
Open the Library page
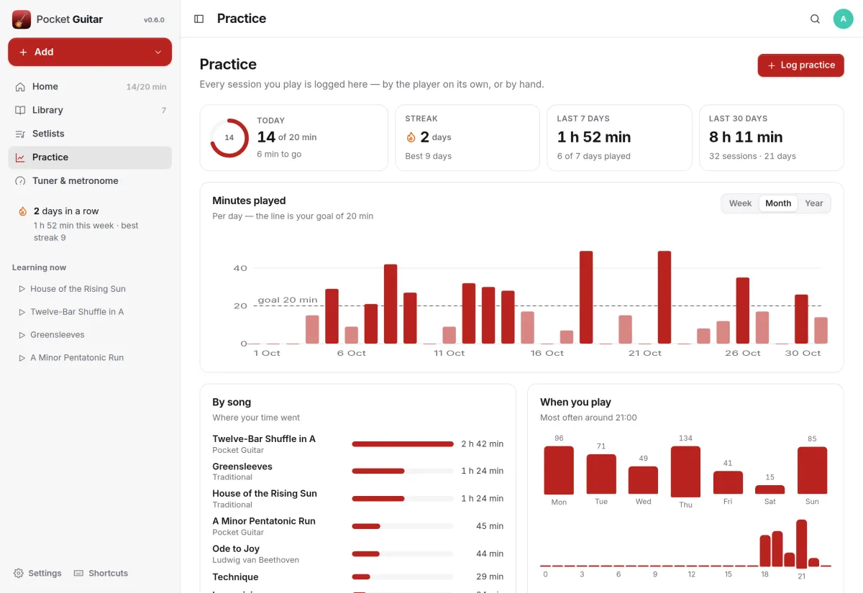[90, 110]
